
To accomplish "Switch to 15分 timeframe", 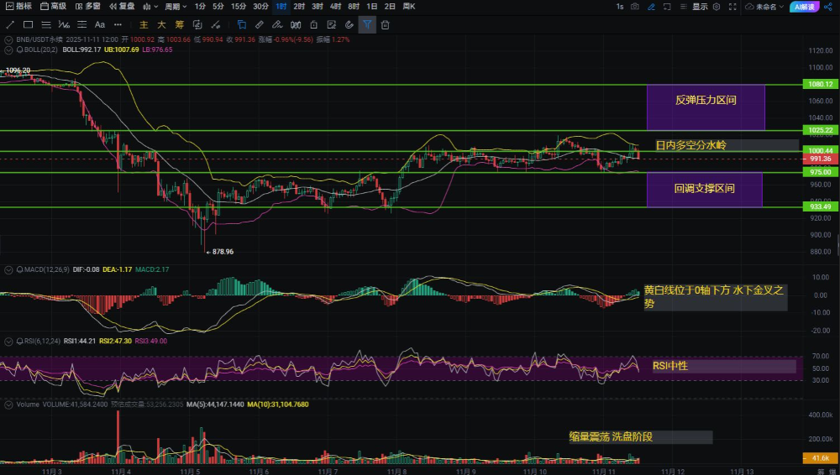I will click(x=239, y=7).
